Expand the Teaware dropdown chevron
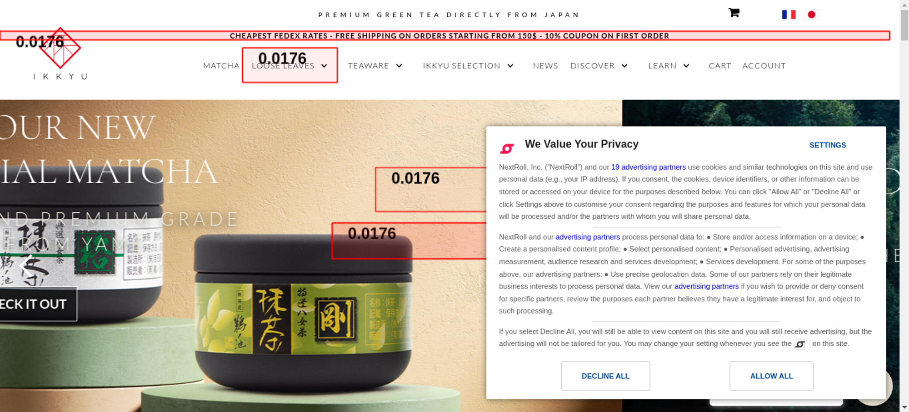 (399, 66)
